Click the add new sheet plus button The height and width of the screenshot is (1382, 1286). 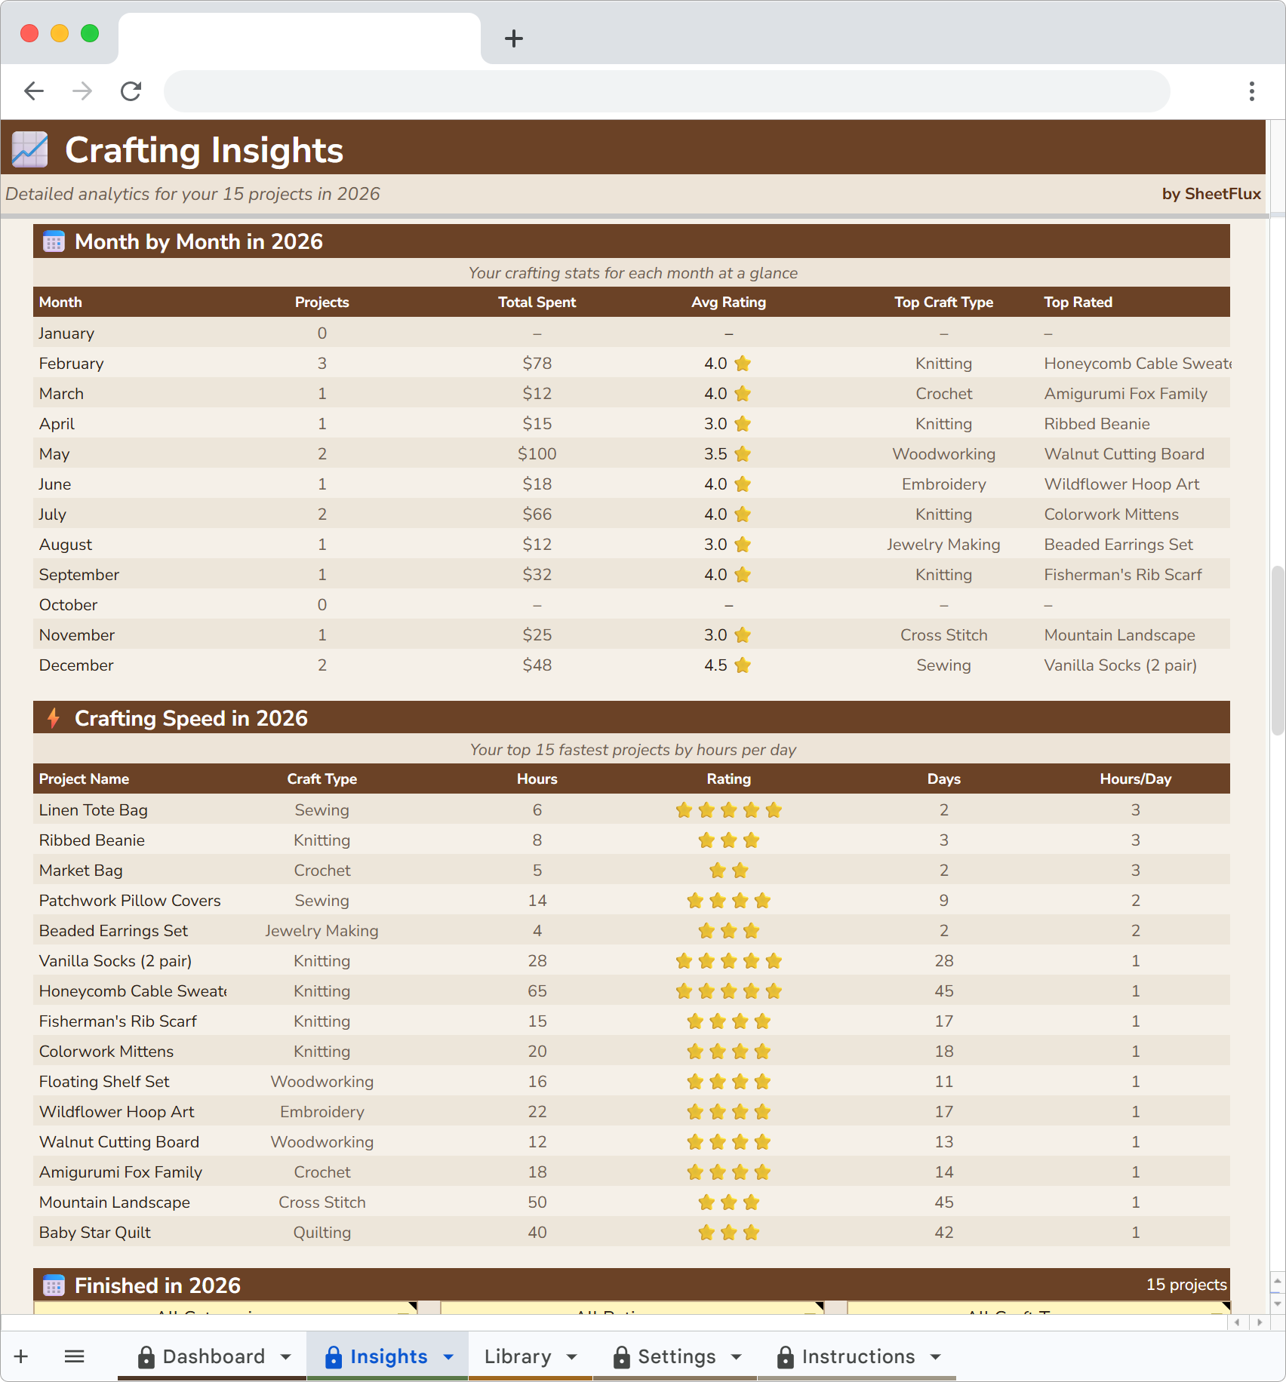(x=20, y=1356)
